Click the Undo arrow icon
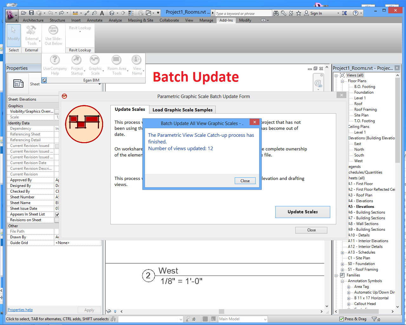406x325 pixels. click(50, 13)
